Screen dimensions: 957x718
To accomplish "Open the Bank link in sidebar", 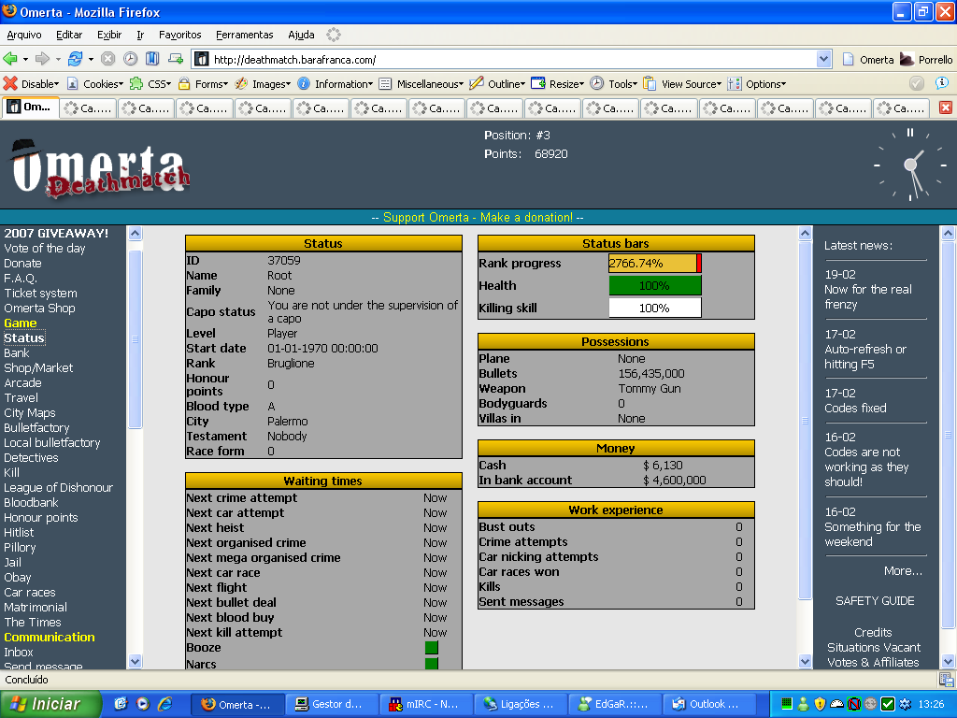I will (17, 352).
